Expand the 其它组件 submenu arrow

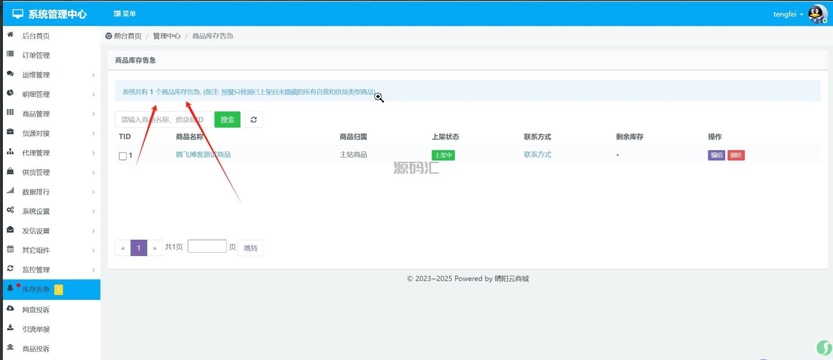(93, 250)
